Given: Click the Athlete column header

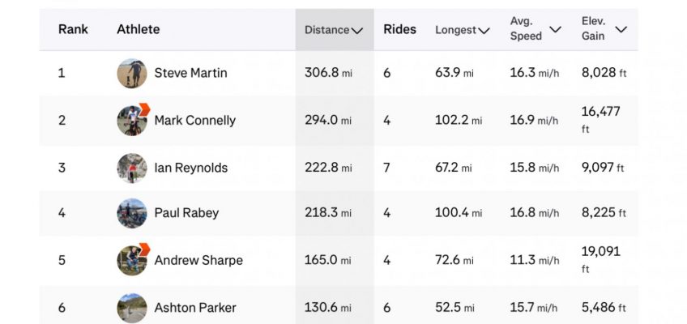Looking at the screenshot, I should (138, 29).
